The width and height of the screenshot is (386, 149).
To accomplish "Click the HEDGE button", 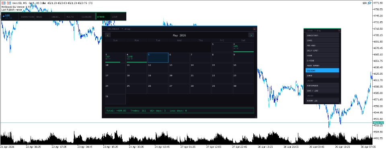I will coord(322,55).
